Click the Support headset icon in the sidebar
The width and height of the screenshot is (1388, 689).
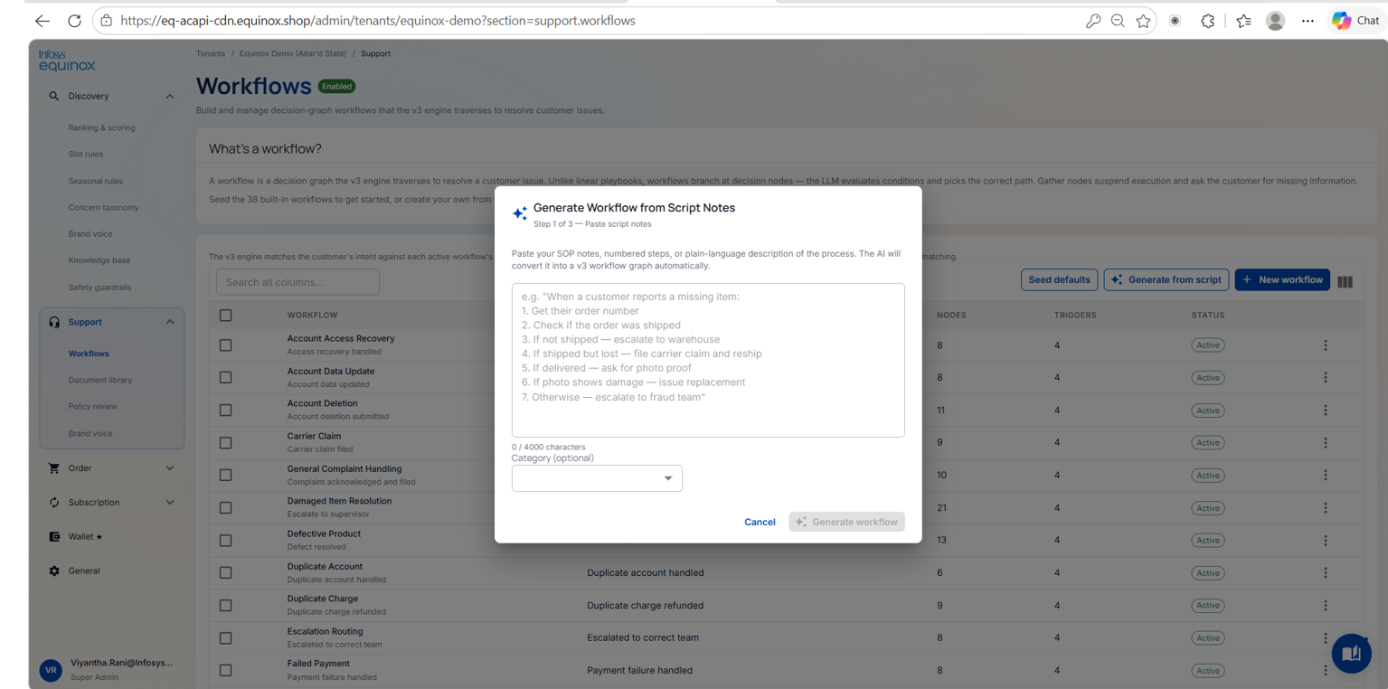coord(54,322)
